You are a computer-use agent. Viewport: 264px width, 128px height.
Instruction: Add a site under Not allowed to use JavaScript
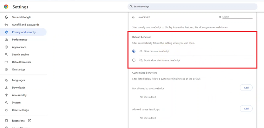[x=246, y=88]
